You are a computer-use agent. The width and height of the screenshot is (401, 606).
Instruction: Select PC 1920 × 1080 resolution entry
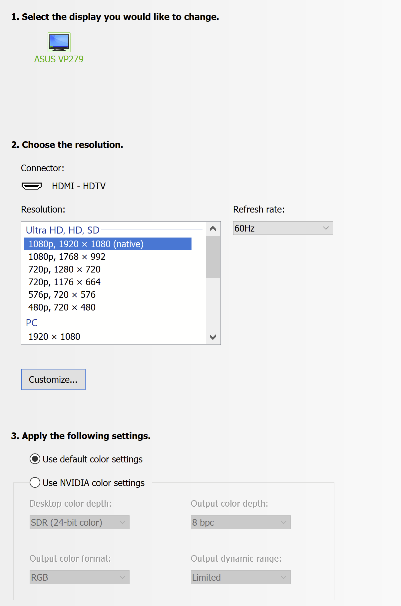click(108, 336)
